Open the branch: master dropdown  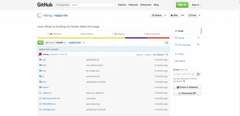click(56, 42)
